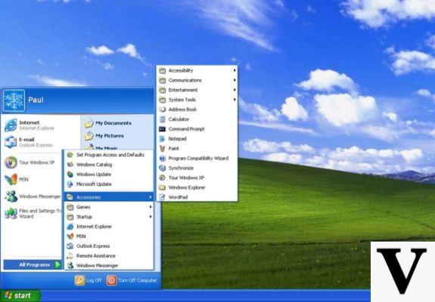Open the Windows Update icon
This screenshot has height=302, width=435.
[x=70, y=174]
